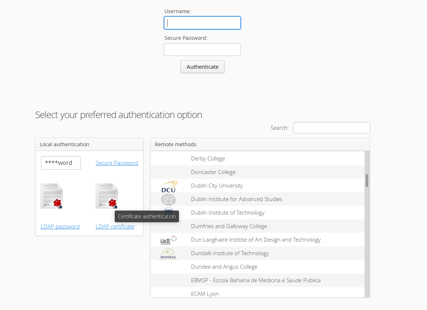Image resolution: width=427 pixels, height=310 pixels.
Task: Click the remote methods list scrollbar thumb
Action: click(367, 181)
